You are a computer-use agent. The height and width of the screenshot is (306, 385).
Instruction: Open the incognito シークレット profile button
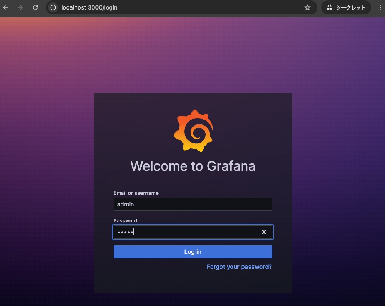[x=346, y=7]
